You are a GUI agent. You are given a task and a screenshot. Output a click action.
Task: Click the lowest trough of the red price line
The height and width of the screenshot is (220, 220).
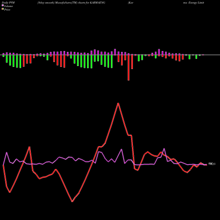72,202
